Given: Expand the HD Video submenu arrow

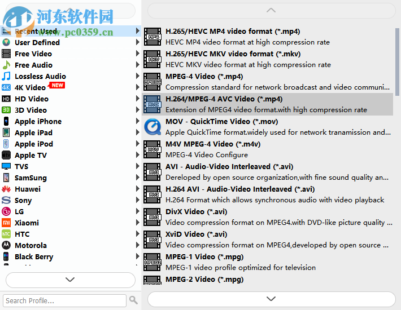Looking at the screenshot, I should click(138, 99).
